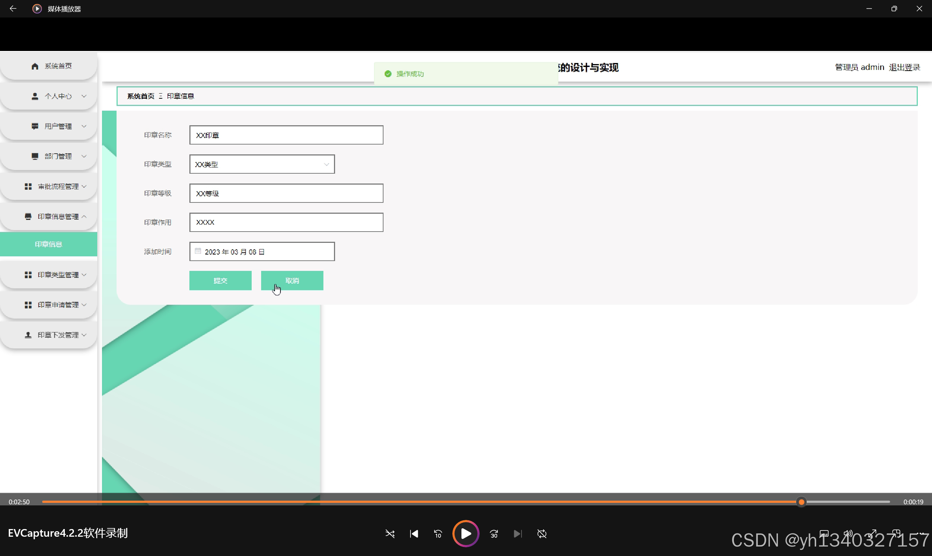Expand the 个人中心 chevron
Image resolution: width=932 pixels, height=556 pixels.
(84, 96)
